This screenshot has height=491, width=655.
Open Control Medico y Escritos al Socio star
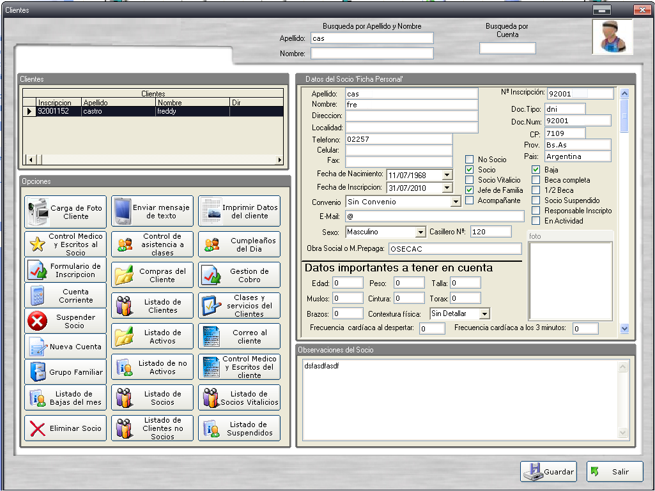point(38,245)
